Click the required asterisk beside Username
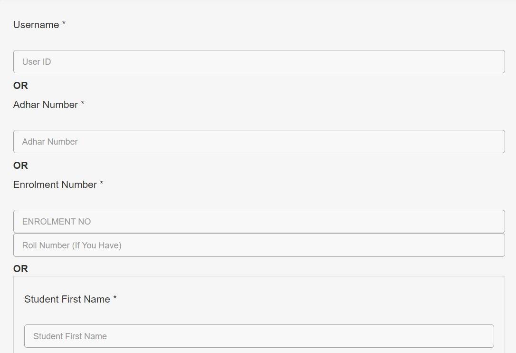 [x=64, y=24]
